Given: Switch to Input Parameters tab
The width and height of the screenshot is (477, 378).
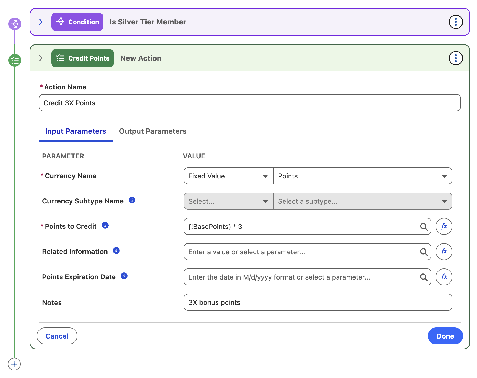Looking at the screenshot, I should point(76,131).
